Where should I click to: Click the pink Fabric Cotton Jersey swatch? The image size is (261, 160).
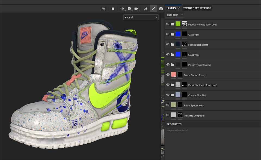click(173, 75)
